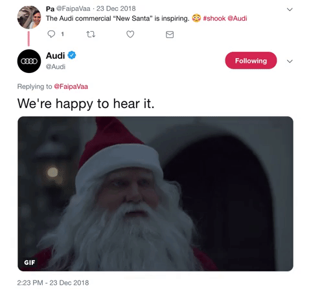Click the @Audi handle under the name
The image size is (311, 292).
tap(56, 67)
